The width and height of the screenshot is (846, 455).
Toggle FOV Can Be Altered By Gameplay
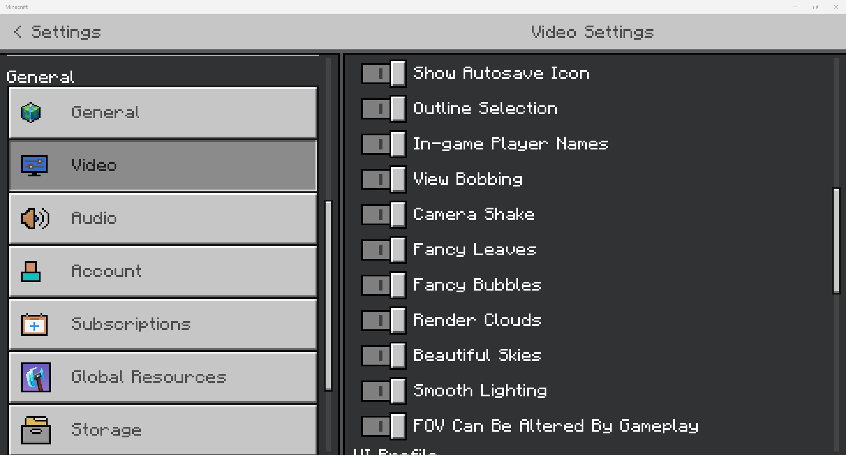coord(384,426)
